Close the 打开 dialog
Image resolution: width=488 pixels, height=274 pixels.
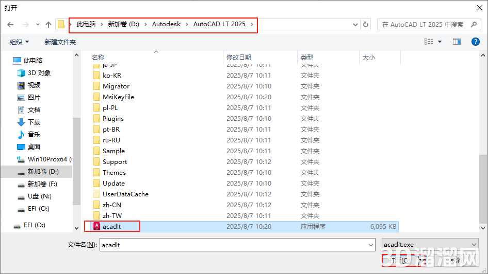coord(480,8)
